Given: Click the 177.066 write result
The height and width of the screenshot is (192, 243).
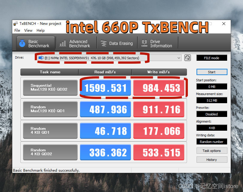Looking at the screenshot, I should pyautogui.click(x=159, y=131).
